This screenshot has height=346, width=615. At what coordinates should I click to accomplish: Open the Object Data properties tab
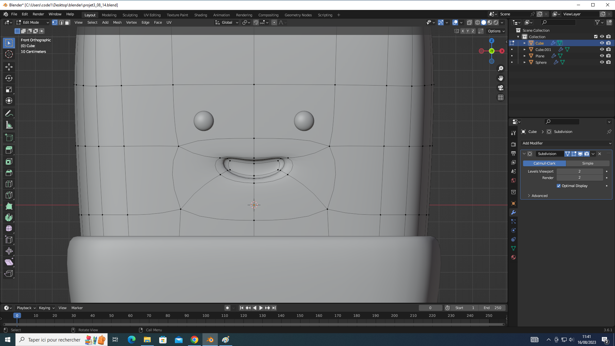(x=513, y=248)
